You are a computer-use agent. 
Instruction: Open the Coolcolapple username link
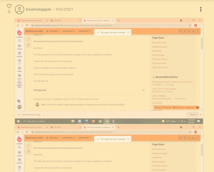tap(39, 9)
